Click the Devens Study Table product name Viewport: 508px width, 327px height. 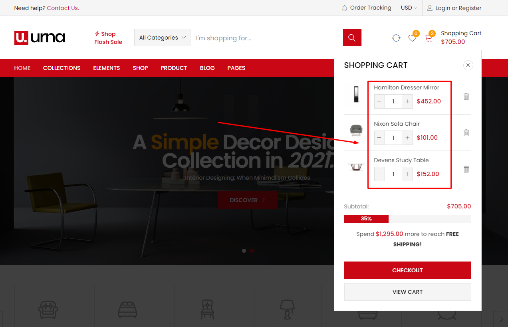[x=401, y=160]
